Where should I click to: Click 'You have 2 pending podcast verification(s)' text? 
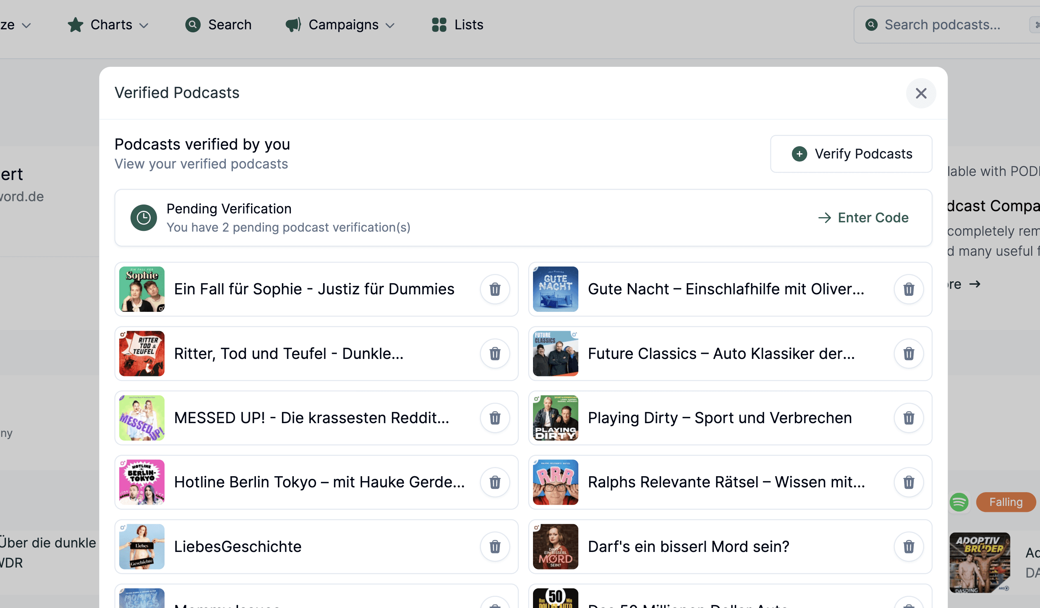pyautogui.click(x=289, y=227)
